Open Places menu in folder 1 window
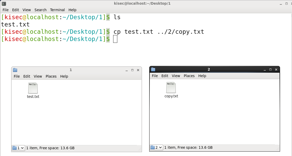The width and height of the screenshot is (292, 156). pyautogui.click(x=51, y=76)
